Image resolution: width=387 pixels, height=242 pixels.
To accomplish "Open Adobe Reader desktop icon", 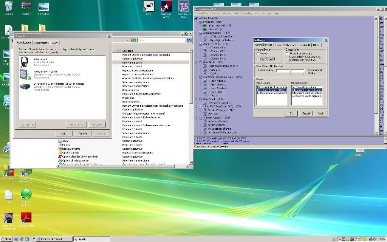I will click(26, 218).
